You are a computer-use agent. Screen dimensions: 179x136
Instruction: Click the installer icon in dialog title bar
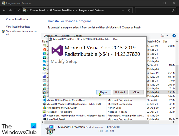(51, 39)
